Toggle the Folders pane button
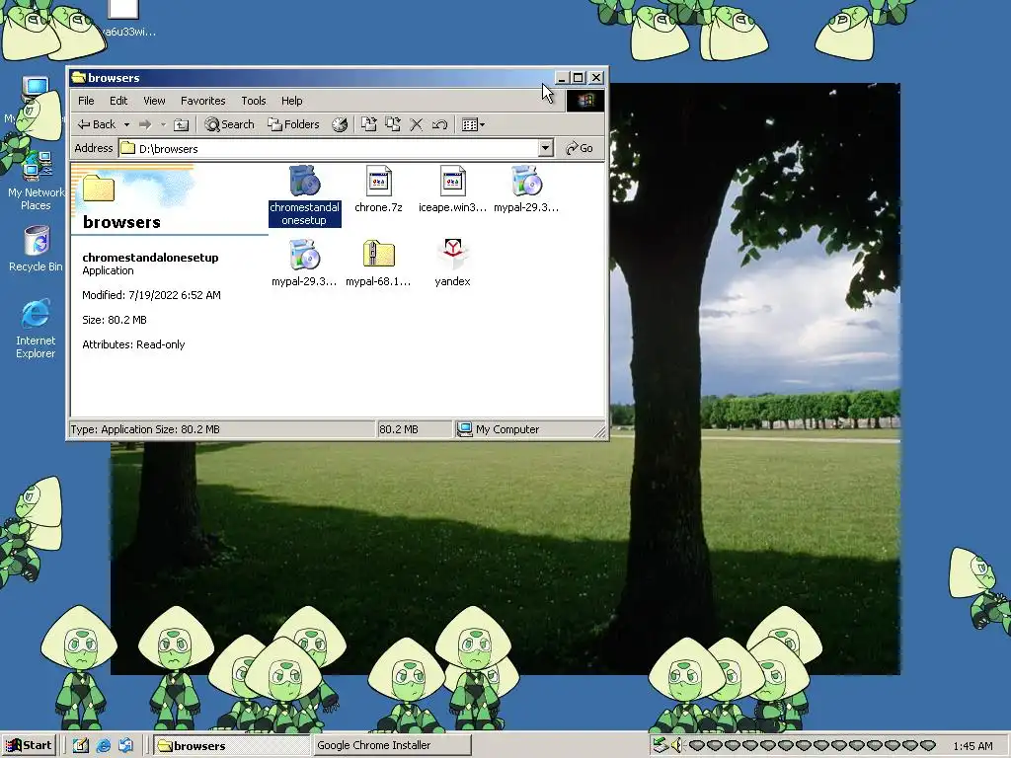 click(x=294, y=124)
